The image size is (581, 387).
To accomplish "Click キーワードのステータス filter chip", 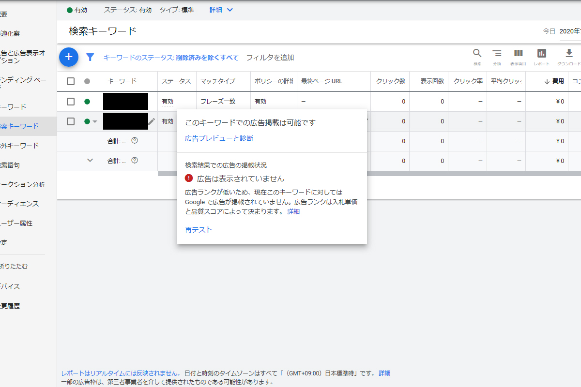I will [x=171, y=58].
